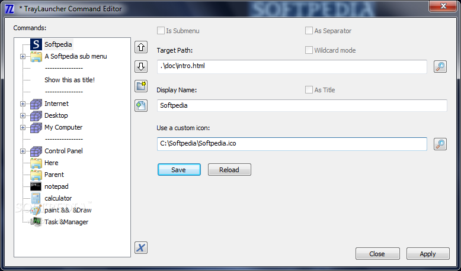Click the TrayLauncher title bar app icon
Viewport: 461px width, 271px height.
[9, 9]
